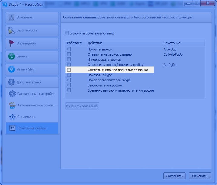Select the Поиск пользователей Skype row

(x=109, y=80)
